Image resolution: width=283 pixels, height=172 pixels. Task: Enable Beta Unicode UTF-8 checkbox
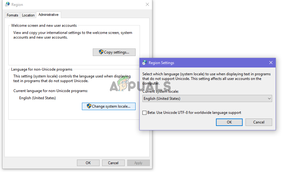pyautogui.click(x=144, y=113)
